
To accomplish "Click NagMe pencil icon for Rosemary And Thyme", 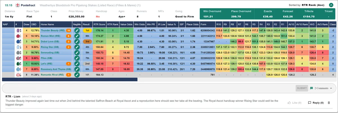I will pos(77,70).
